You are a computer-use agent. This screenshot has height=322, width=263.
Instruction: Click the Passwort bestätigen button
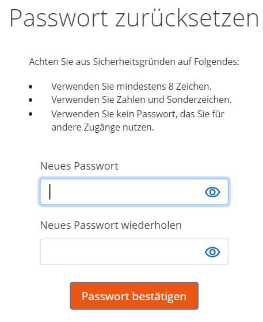(134, 296)
